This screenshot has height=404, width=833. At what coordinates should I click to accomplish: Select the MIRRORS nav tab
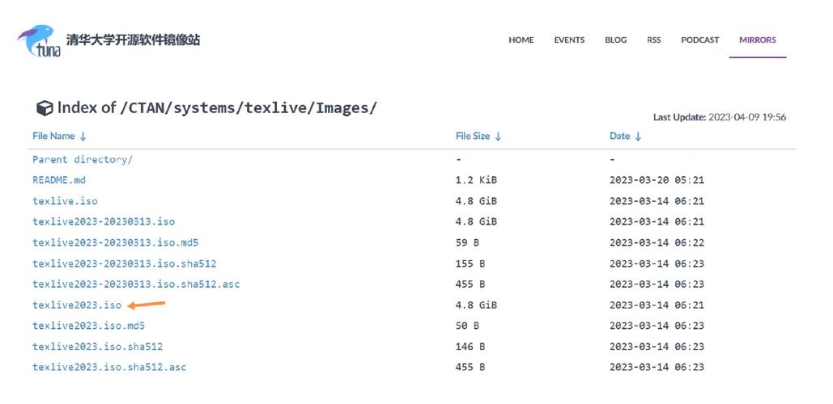click(x=758, y=40)
